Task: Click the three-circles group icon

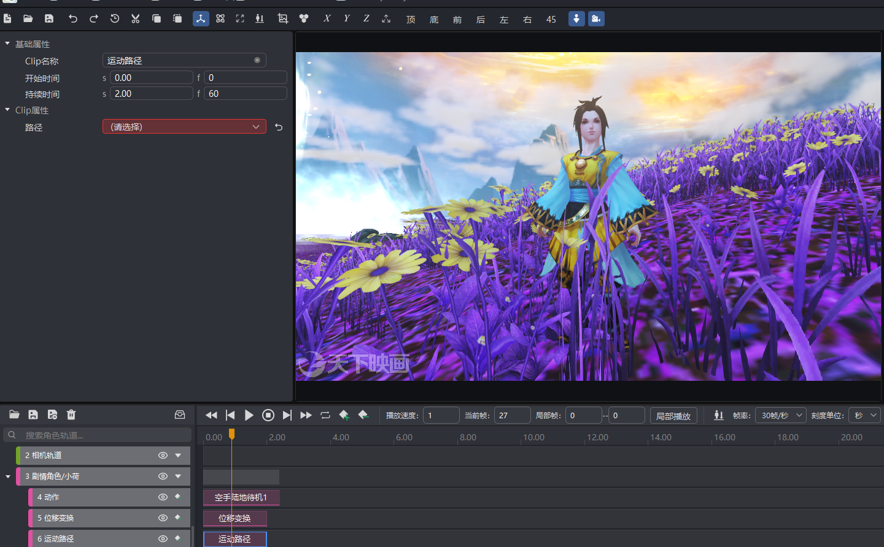Action: [304, 19]
